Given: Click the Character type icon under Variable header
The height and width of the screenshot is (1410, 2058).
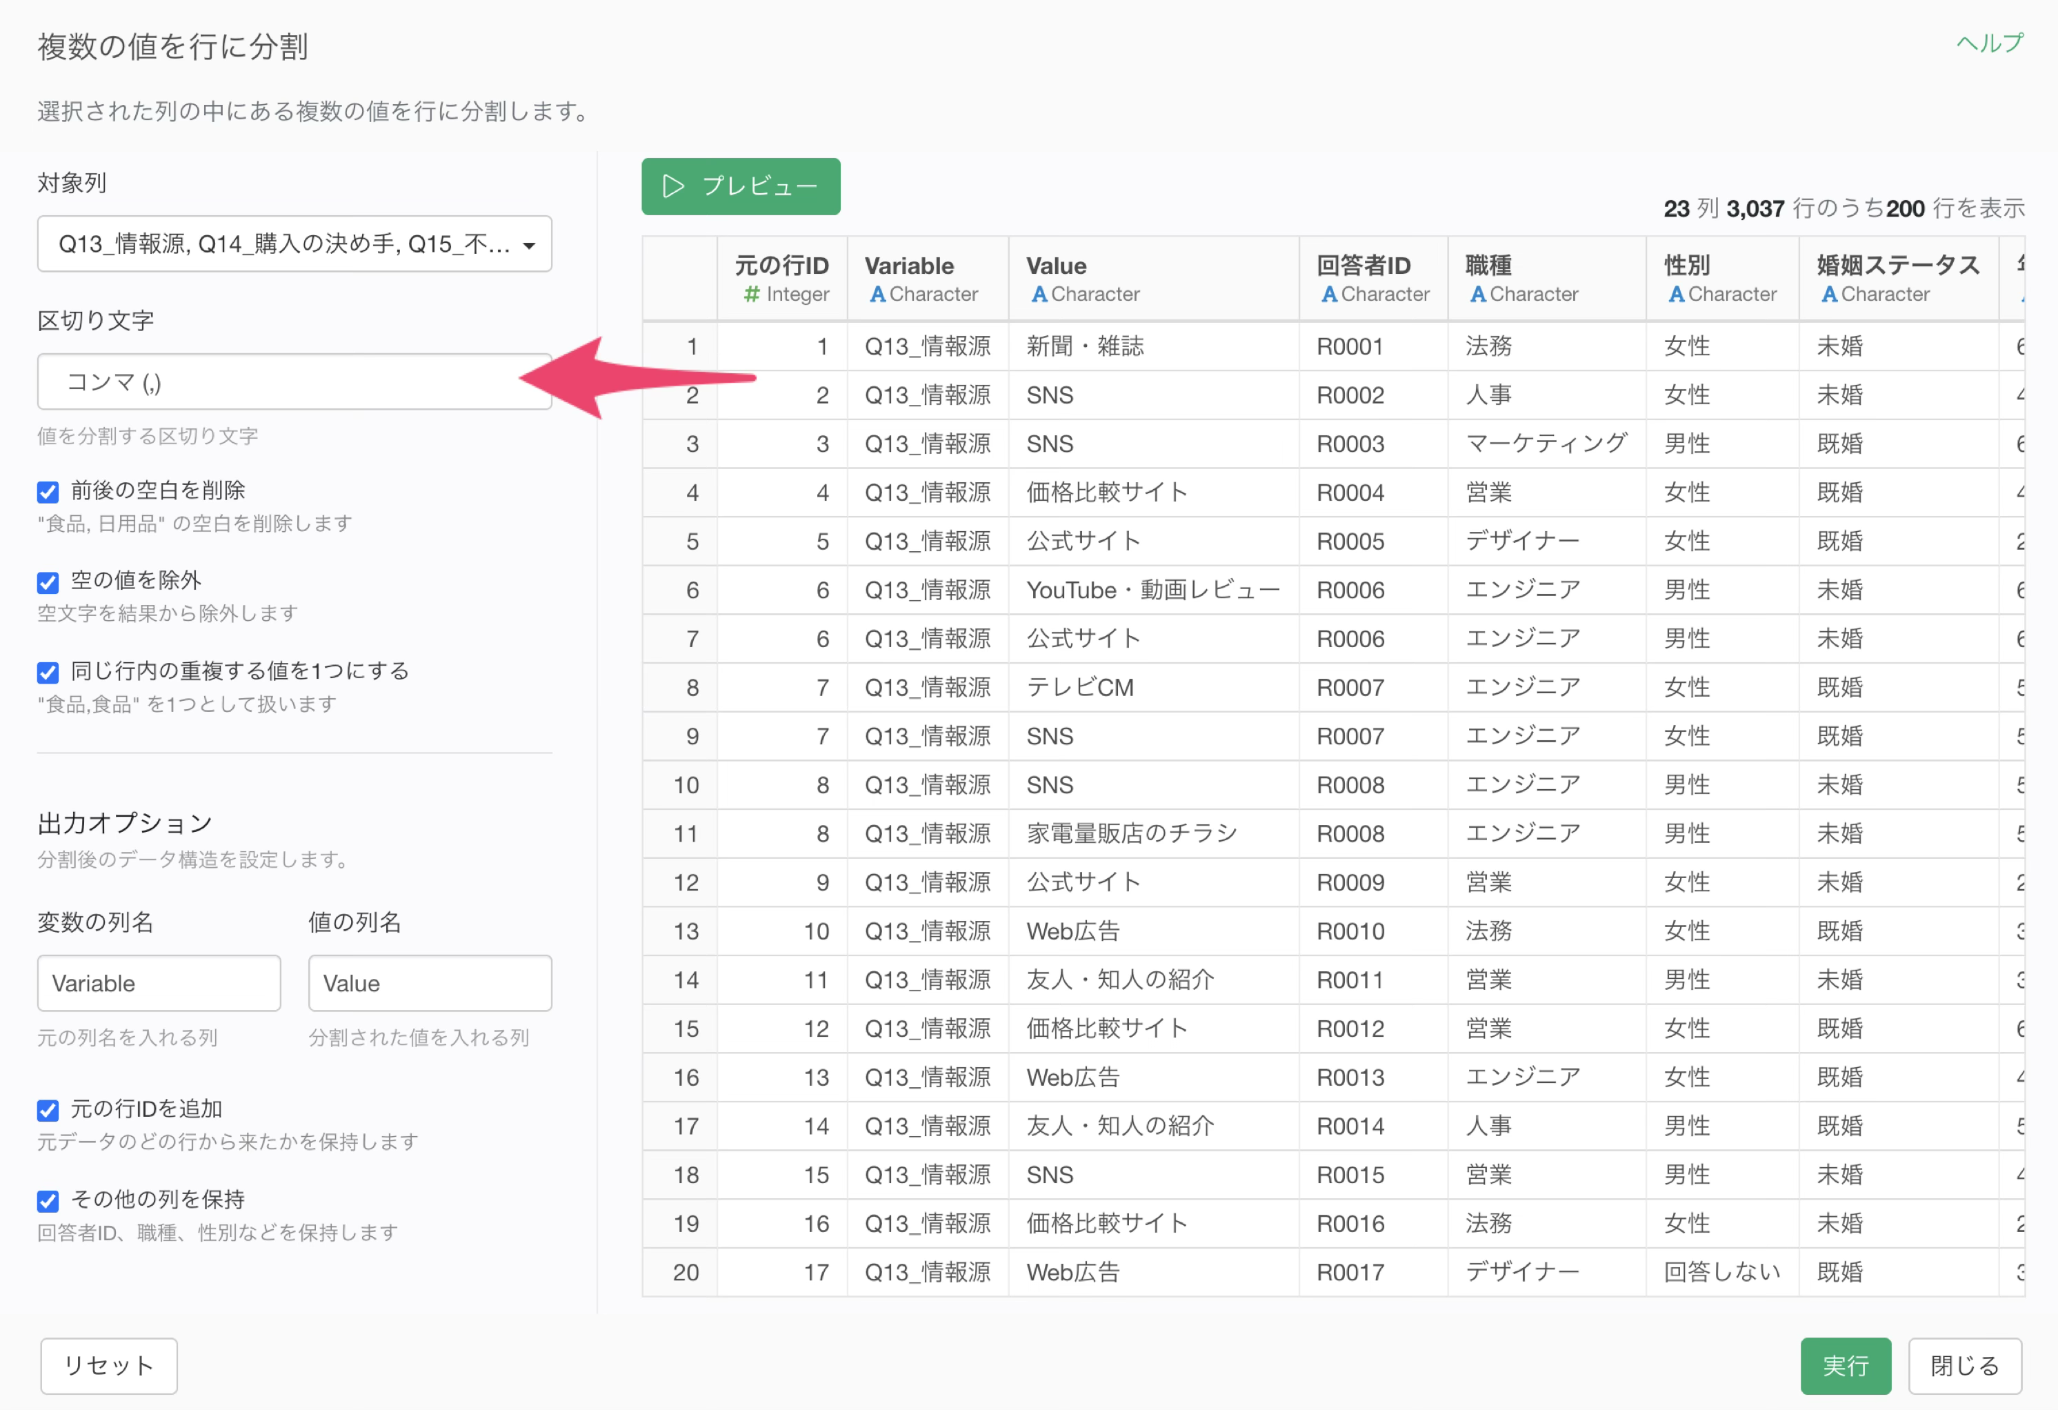Looking at the screenshot, I should point(877,294).
